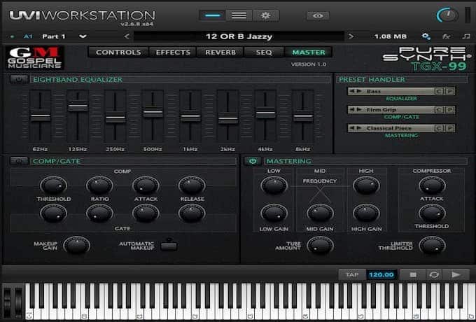476x322 pixels.
Task: Click the Tube Amount knob
Action: (320, 245)
